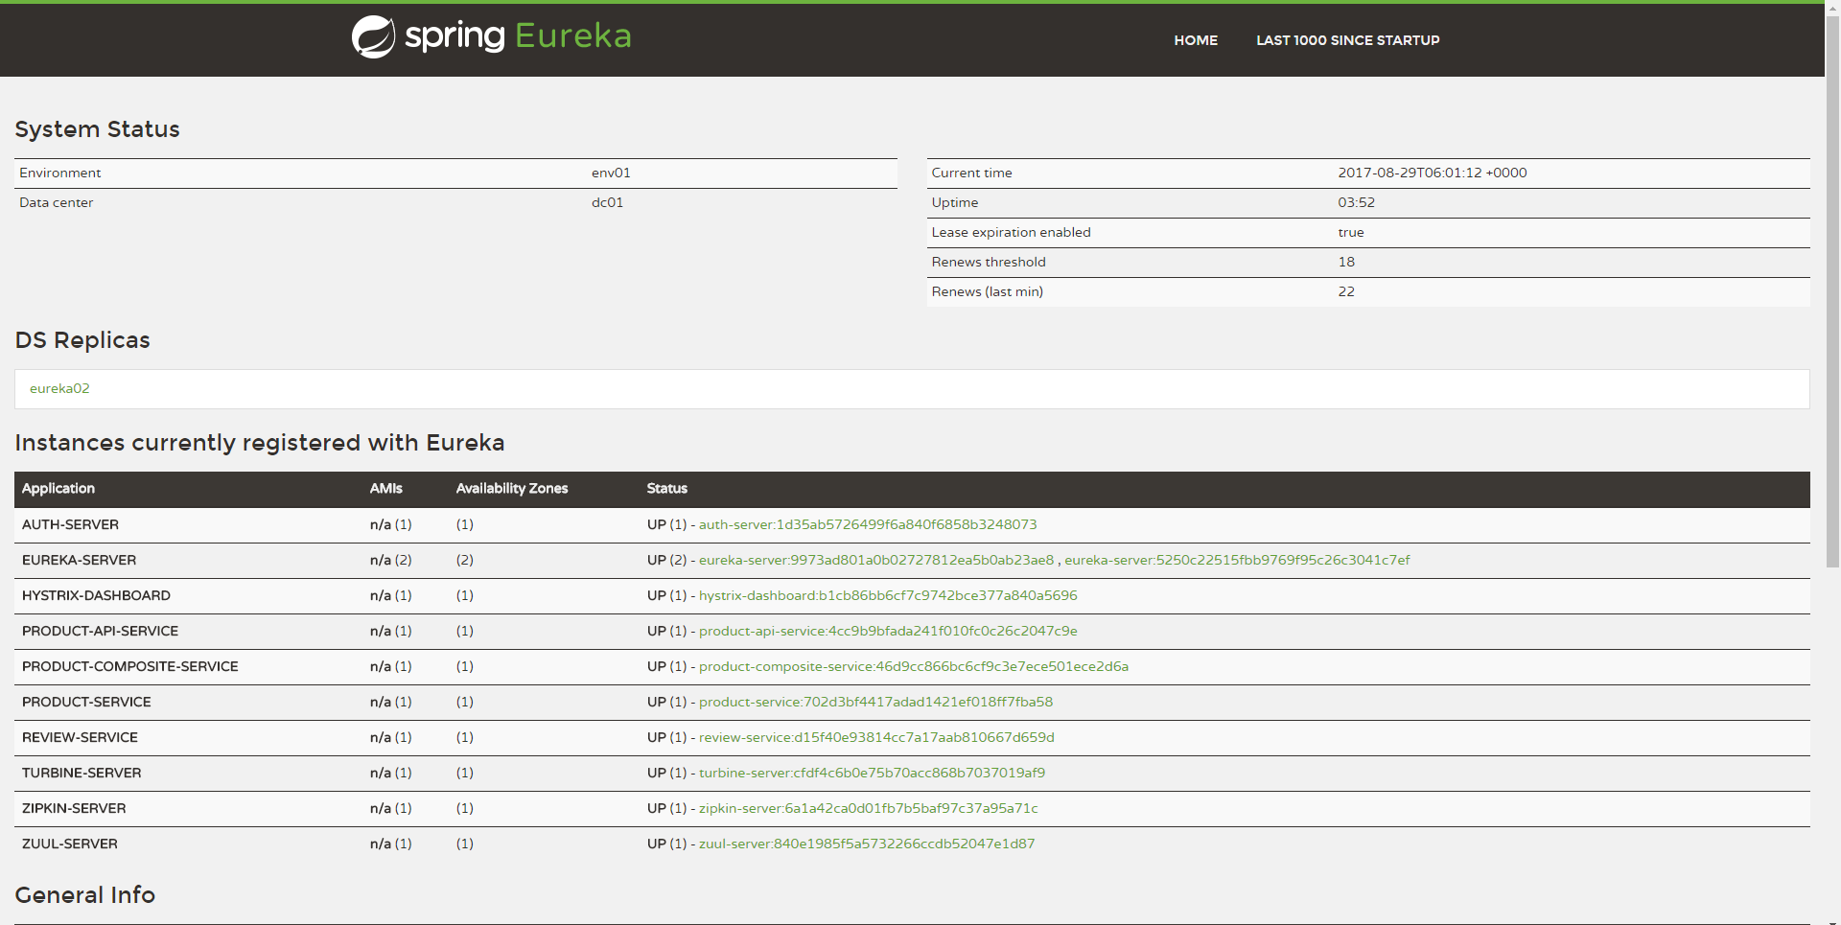Click the current time value 2017-08-29T06:01:12
1841x925 pixels.
[x=1433, y=173]
